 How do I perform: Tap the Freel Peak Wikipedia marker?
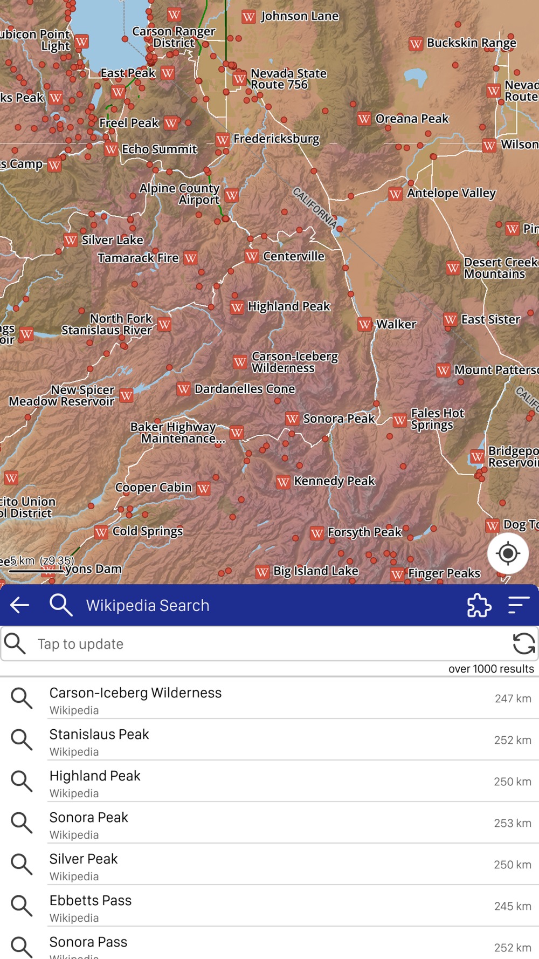coord(171,124)
